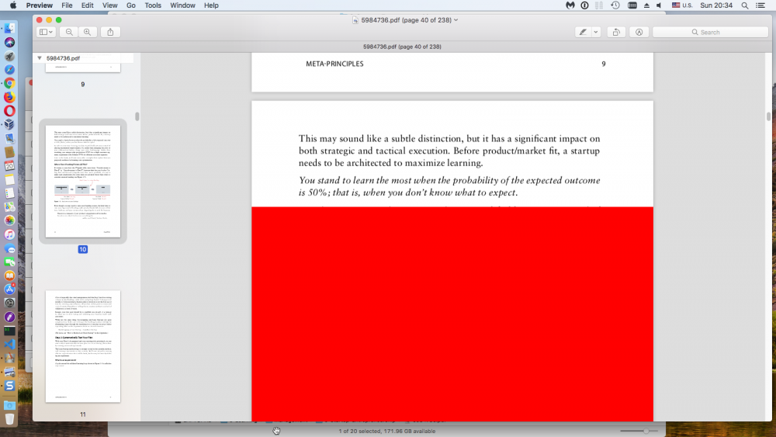The image size is (776, 437).
Task: Zoom out using the toolbar magnifier minus
Action: pyautogui.click(x=69, y=32)
